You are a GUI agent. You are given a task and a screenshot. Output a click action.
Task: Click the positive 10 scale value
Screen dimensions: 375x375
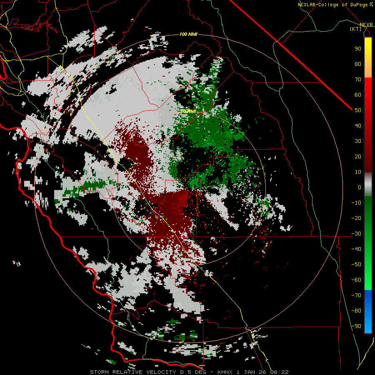(358, 172)
